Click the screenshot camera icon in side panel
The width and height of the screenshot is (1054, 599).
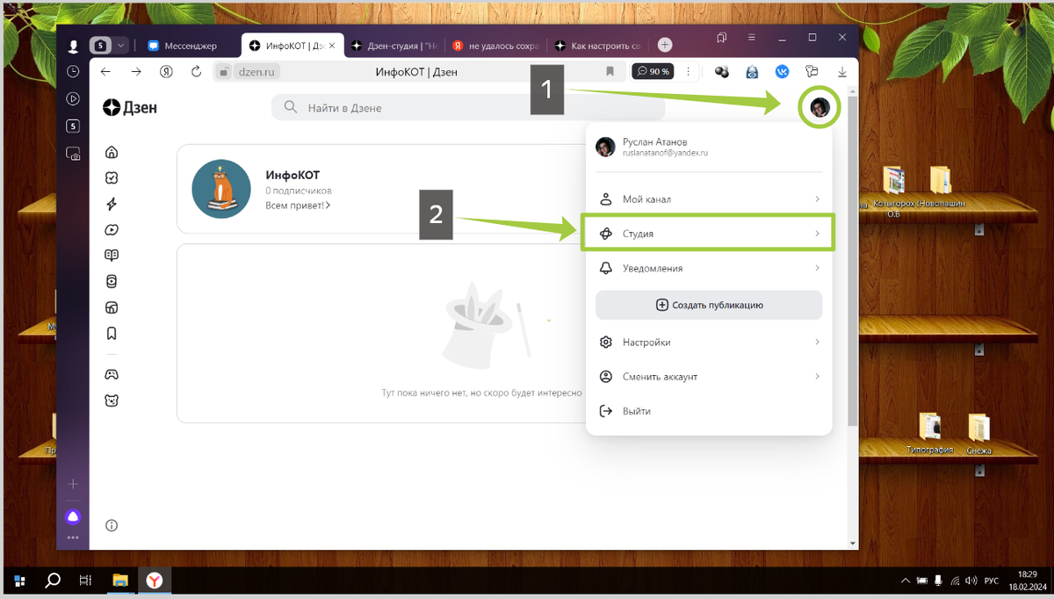pos(73,154)
